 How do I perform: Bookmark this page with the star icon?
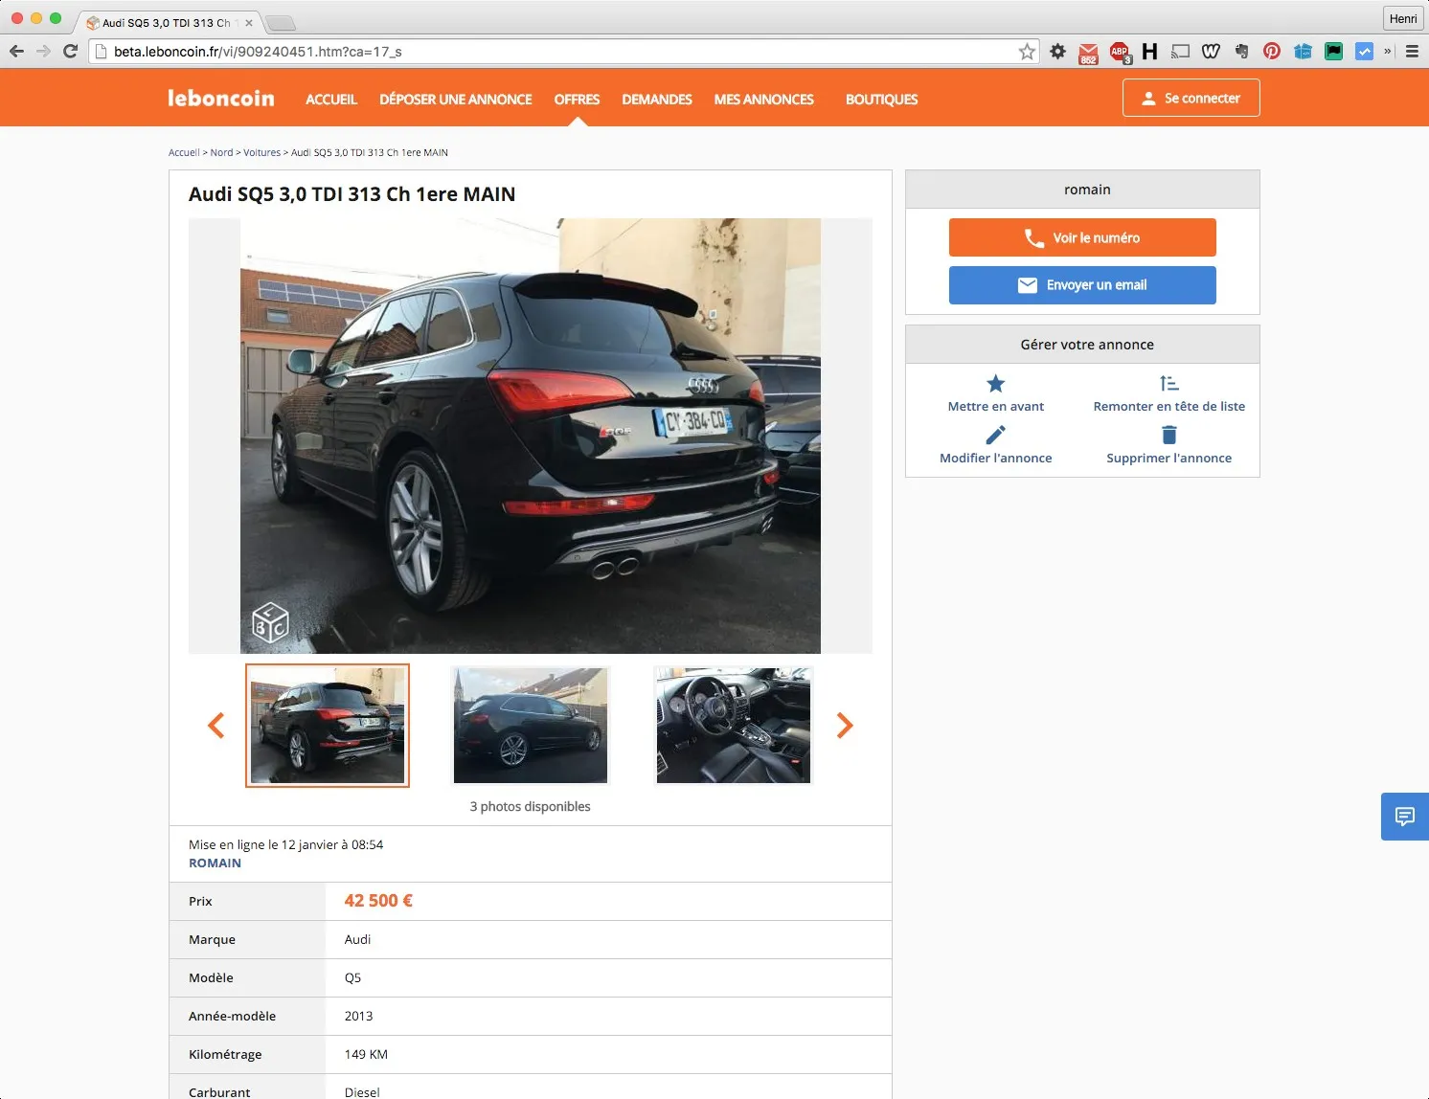1027,52
